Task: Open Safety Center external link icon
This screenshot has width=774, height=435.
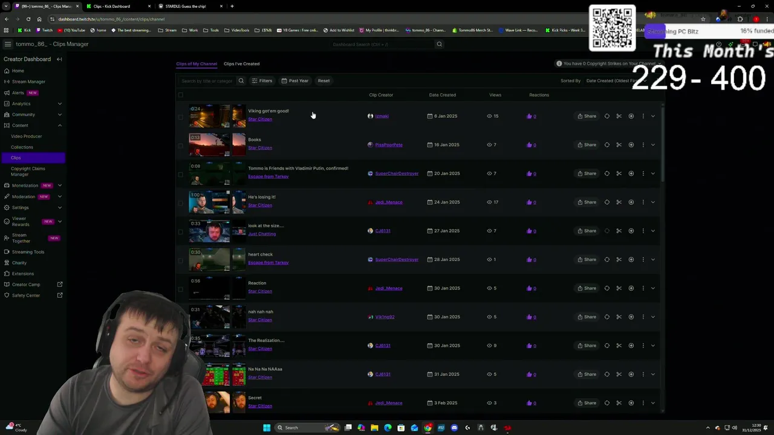Action: click(x=60, y=295)
